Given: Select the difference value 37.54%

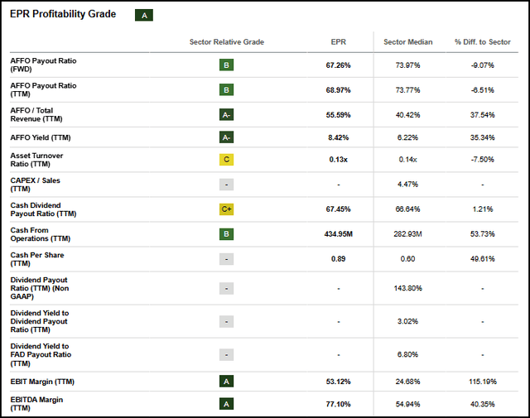Looking at the screenshot, I should (x=482, y=115).
